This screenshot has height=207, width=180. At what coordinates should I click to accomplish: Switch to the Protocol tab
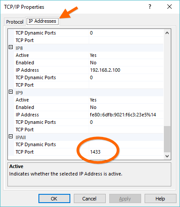coord(15,22)
